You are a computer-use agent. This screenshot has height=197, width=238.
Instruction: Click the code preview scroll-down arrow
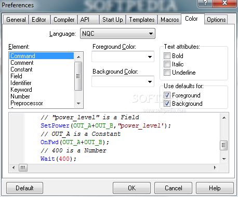(x=224, y=159)
